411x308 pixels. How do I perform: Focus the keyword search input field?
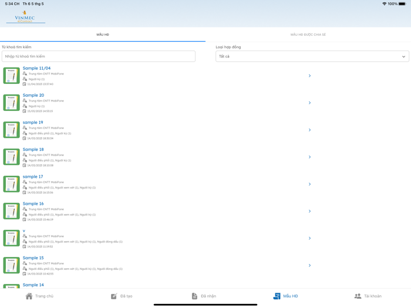coord(99,56)
